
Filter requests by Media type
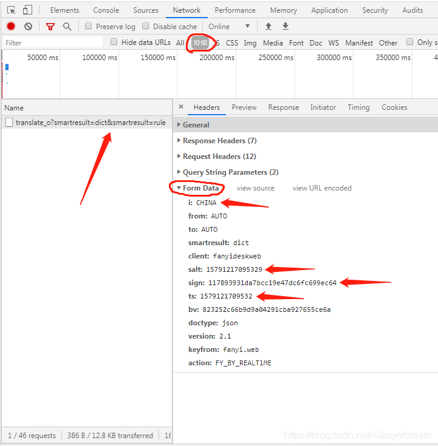pos(273,43)
